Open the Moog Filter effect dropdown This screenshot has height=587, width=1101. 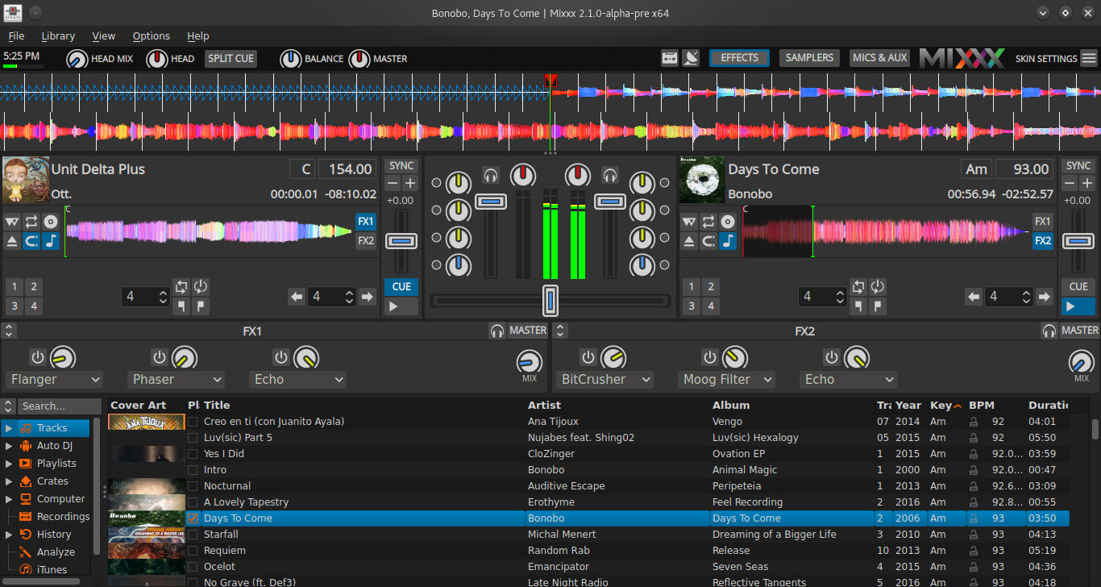[x=727, y=380]
